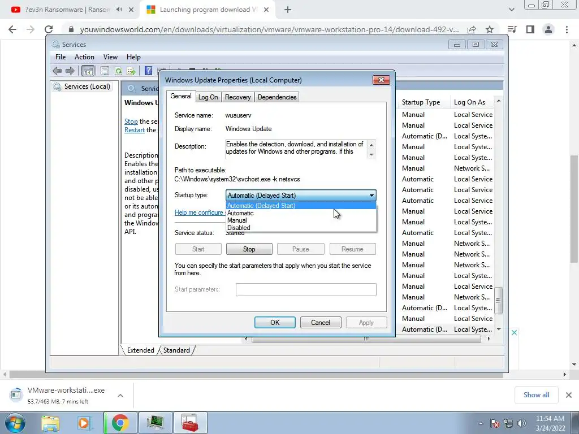Switch to the Log On tab

(208, 97)
